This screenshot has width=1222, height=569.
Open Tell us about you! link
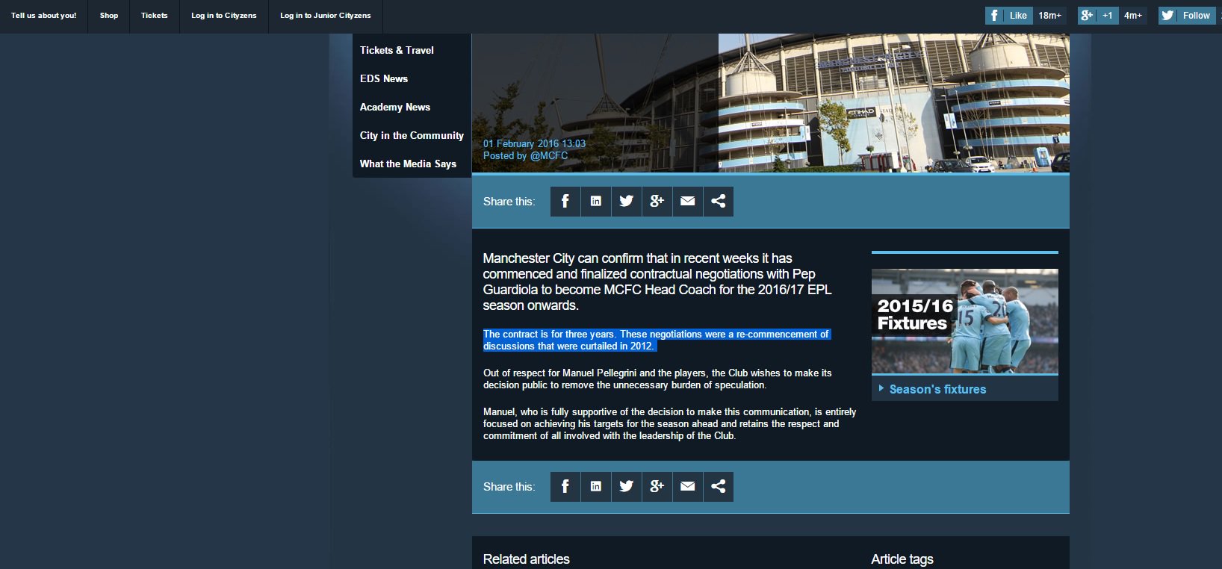click(43, 16)
